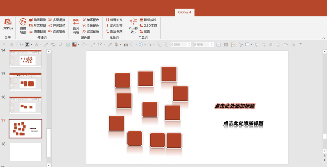
Task: Open dropdown arrow beside the text box icon
Action: tap(23, 45)
